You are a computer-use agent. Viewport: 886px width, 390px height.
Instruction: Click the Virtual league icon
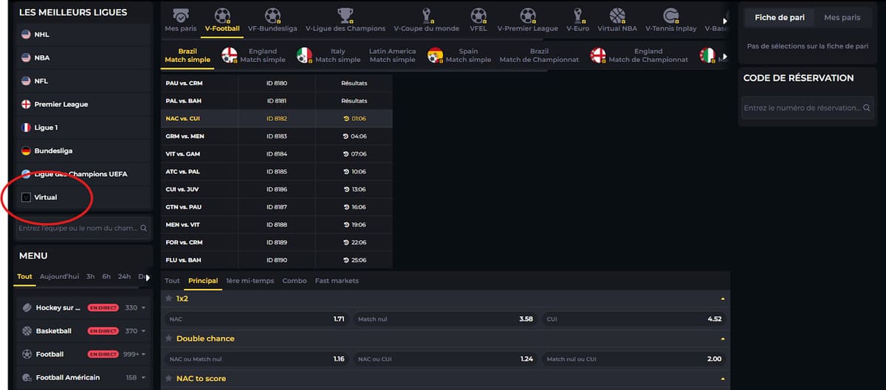point(26,197)
